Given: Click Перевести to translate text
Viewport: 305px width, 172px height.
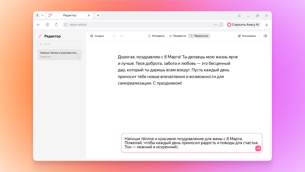Looking at the screenshot, I should click(x=177, y=36).
